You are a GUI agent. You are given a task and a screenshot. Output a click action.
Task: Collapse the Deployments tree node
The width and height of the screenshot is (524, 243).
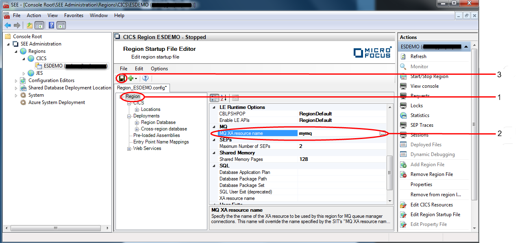pyautogui.click(x=129, y=116)
